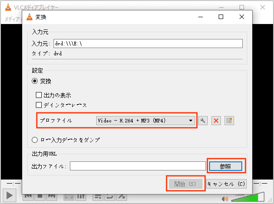This screenshot has width=274, height=204.
Task: Minimize the 変換 dialog window
Action: (201, 17)
